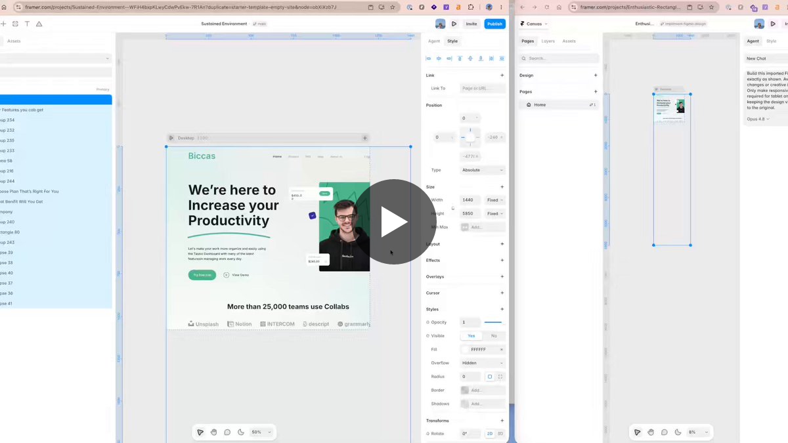Select layer 'Choose Plan That's Right For You'
Viewport: 788px width, 443px height.
point(29,192)
